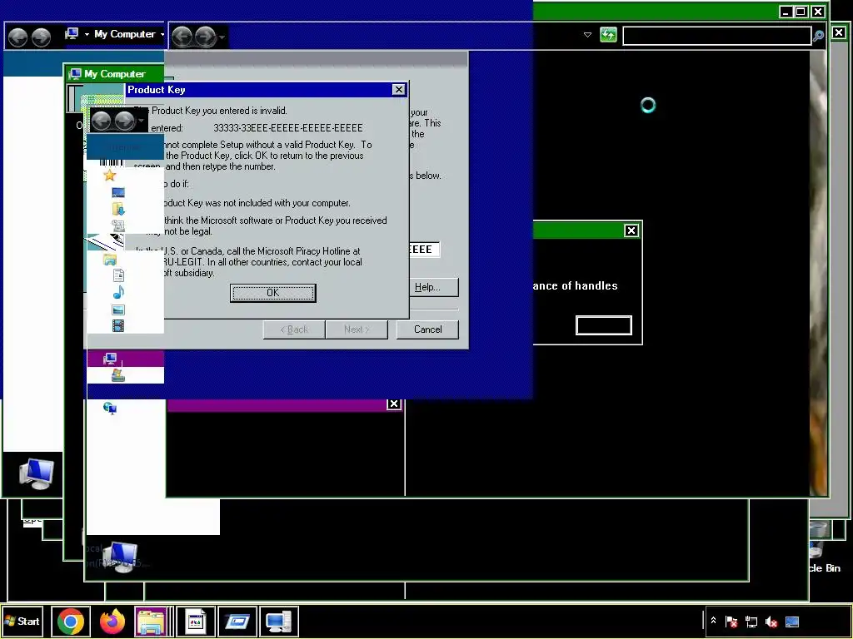Click the computer icon near the bottom-left glitched window

(120, 557)
